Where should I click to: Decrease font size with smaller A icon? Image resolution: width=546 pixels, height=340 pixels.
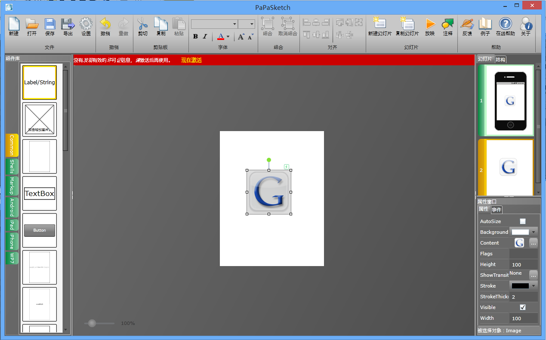251,37
